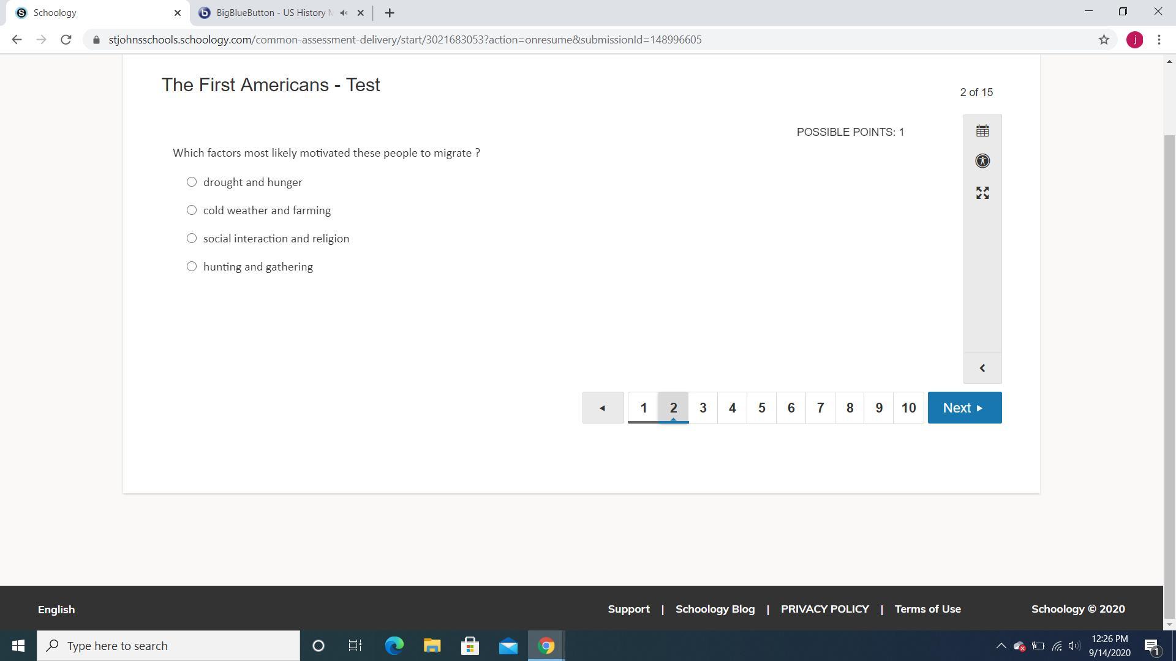Mute the BigBlueButton tab audio
Screen dimensions: 1176x661
[344, 13]
